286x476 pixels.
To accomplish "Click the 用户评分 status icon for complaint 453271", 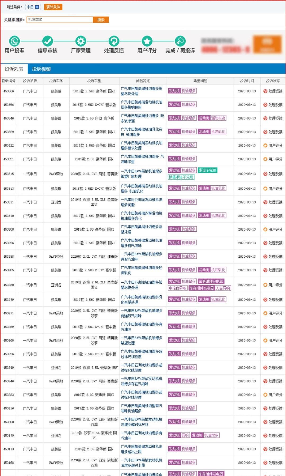I will pyautogui.click(x=265, y=313).
